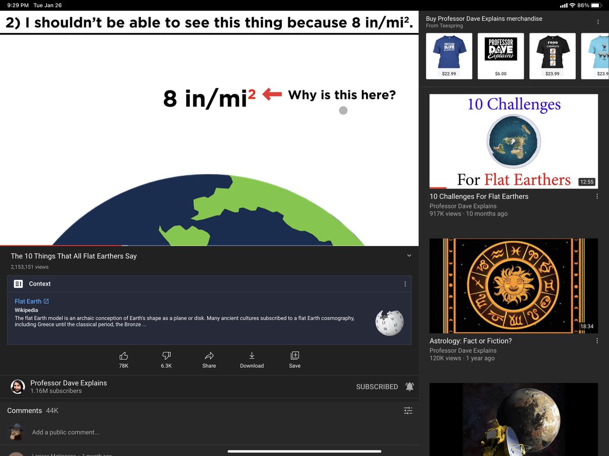
Task: Open the Professor Dave Explains channel name
Action: 69,383
